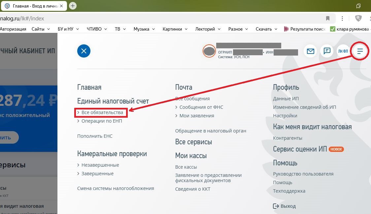Open Как меня видит налоговая section
Screen dimensions: 371x214
click(312, 127)
